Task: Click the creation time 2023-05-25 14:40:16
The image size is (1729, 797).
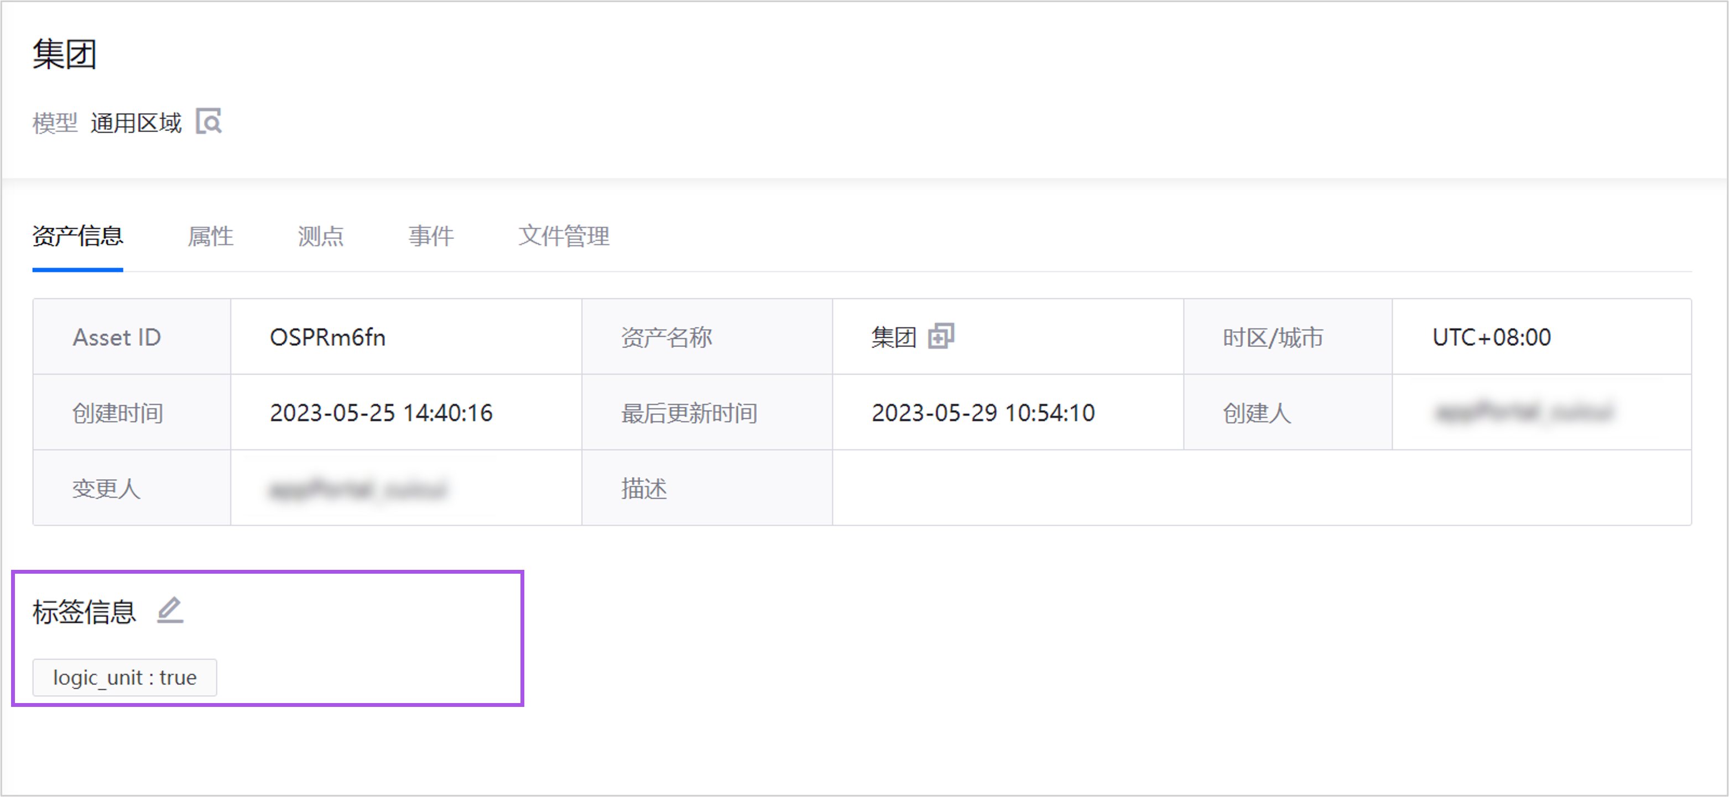Action: (x=381, y=412)
